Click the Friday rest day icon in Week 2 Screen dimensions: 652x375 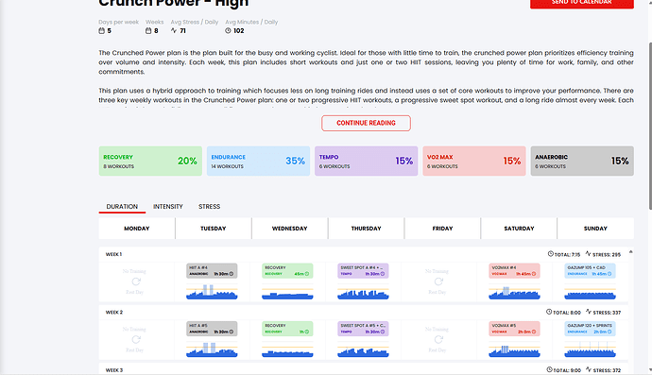(438, 340)
